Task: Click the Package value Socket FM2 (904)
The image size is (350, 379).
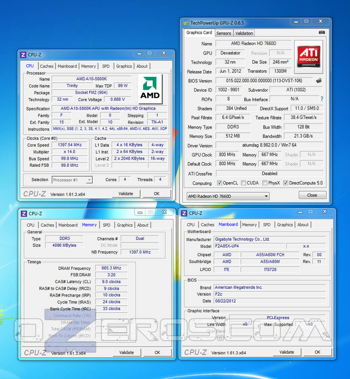Action: pyautogui.click(x=91, y=93)
